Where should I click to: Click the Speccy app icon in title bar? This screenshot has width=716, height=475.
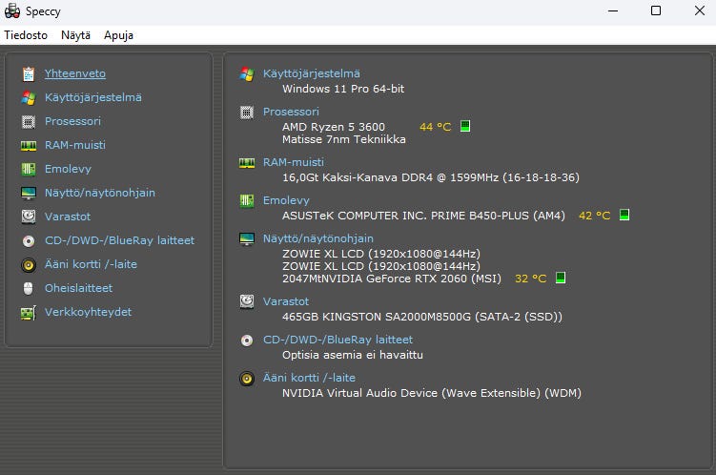point(11,10)
